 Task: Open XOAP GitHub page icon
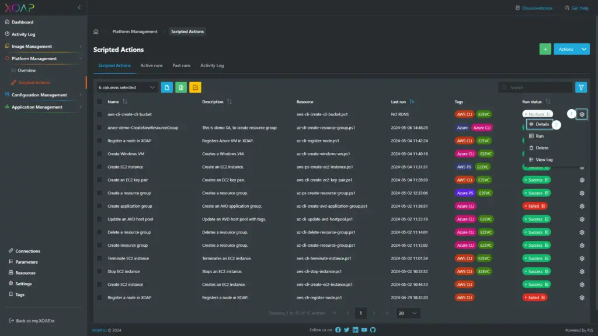(373, 330)
